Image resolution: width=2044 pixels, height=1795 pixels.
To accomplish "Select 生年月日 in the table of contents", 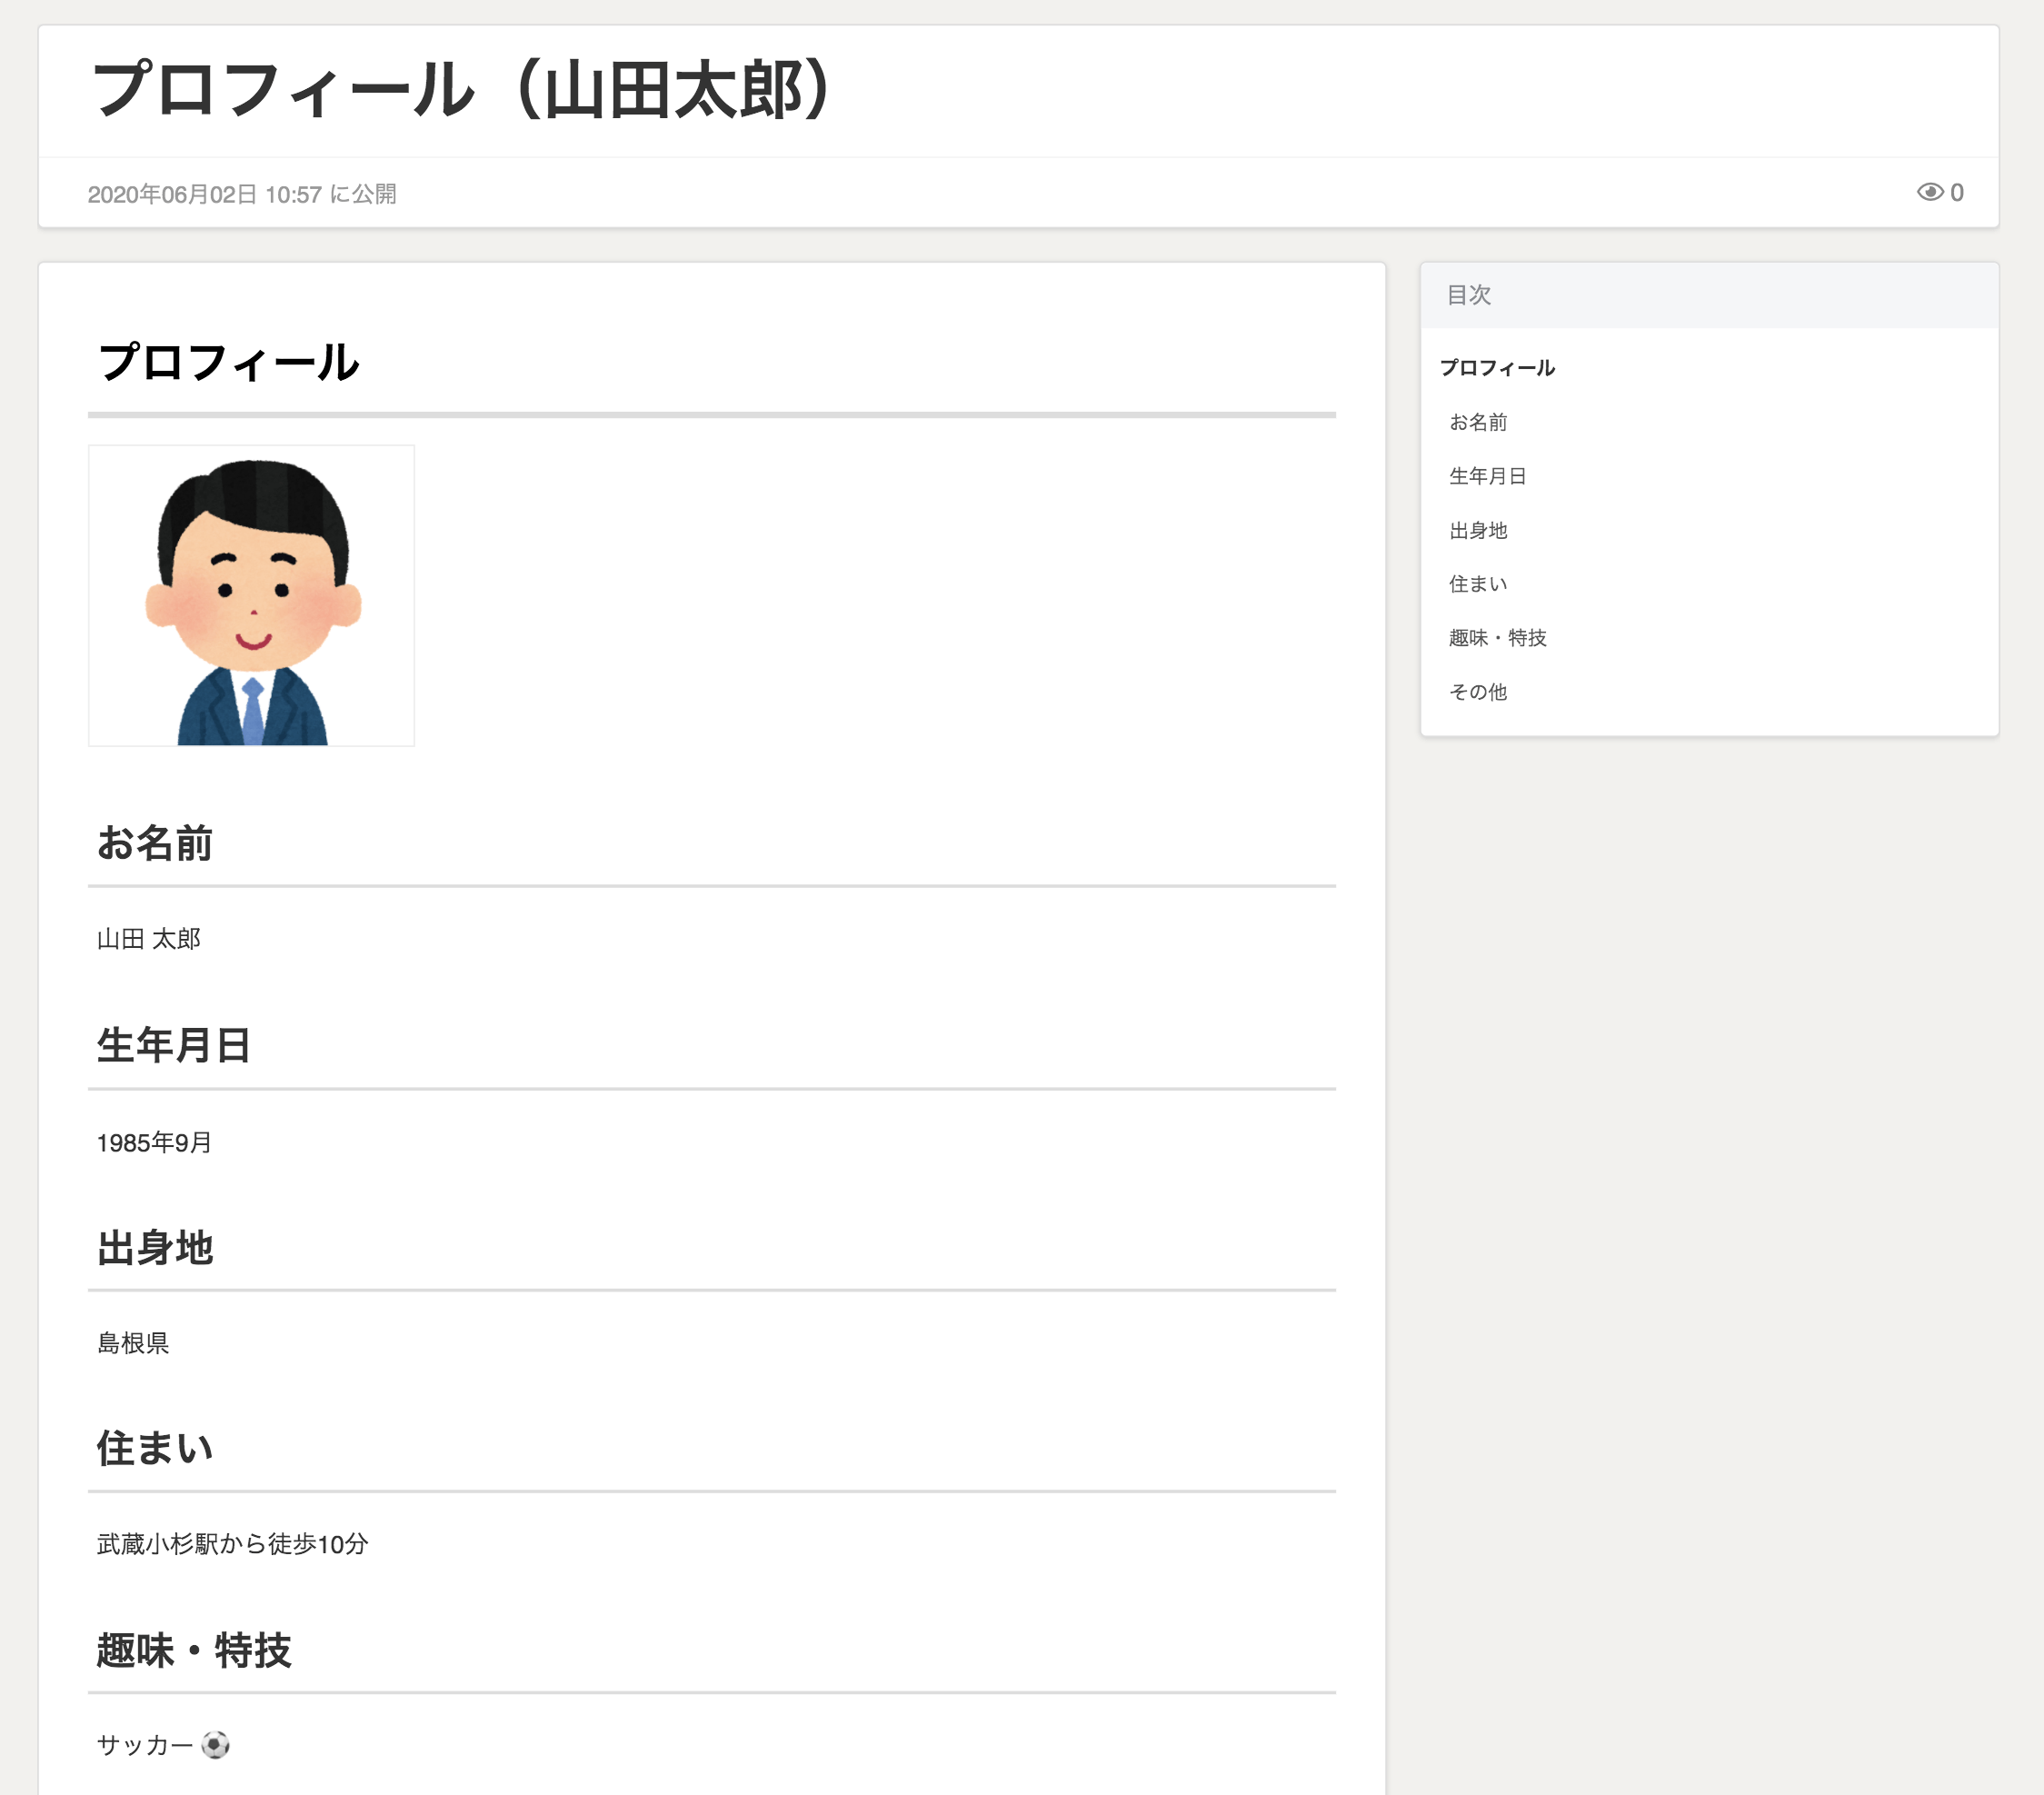I will point(1489,476).
